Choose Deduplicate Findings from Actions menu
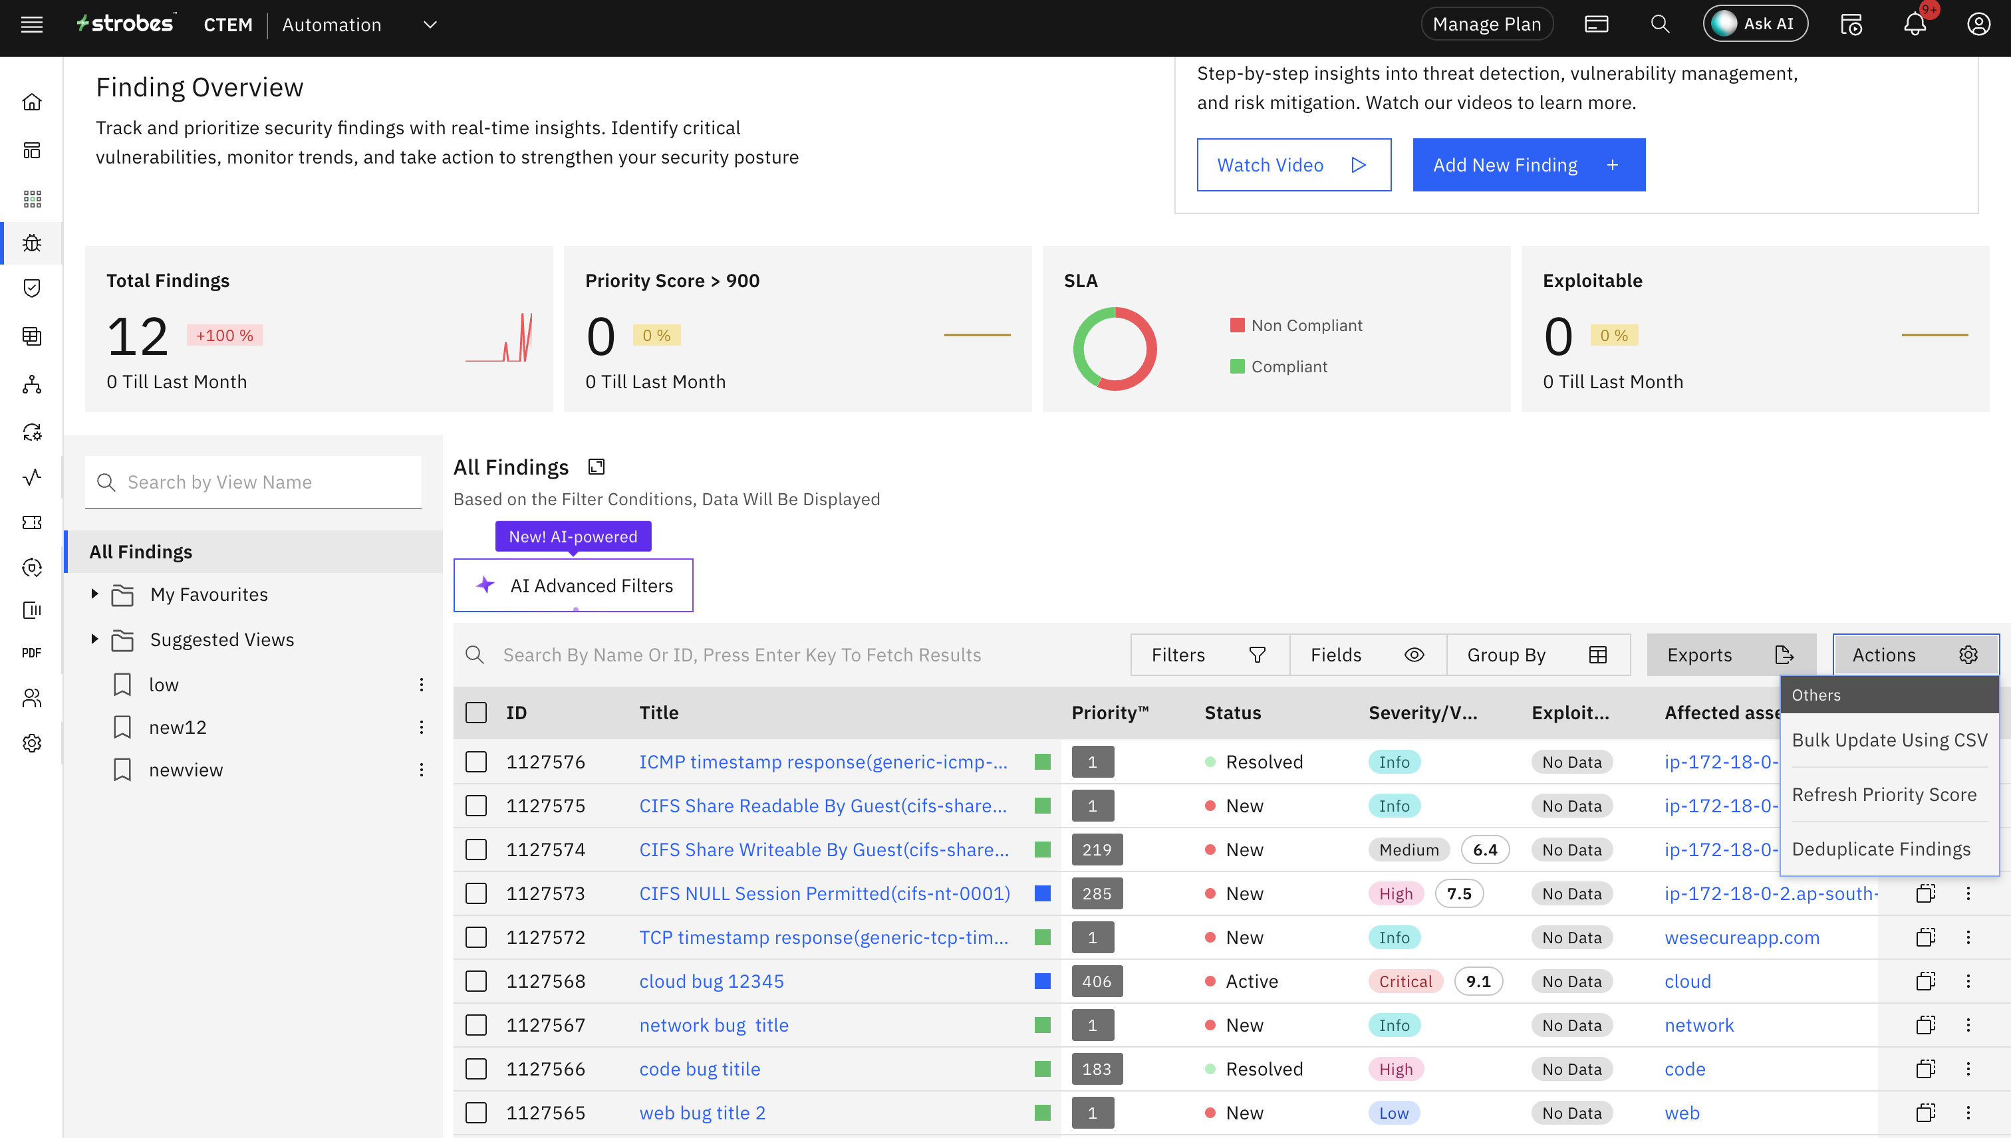Image resolution: width=2011 pixels, height=1138 pixels. pos(1881,849)
